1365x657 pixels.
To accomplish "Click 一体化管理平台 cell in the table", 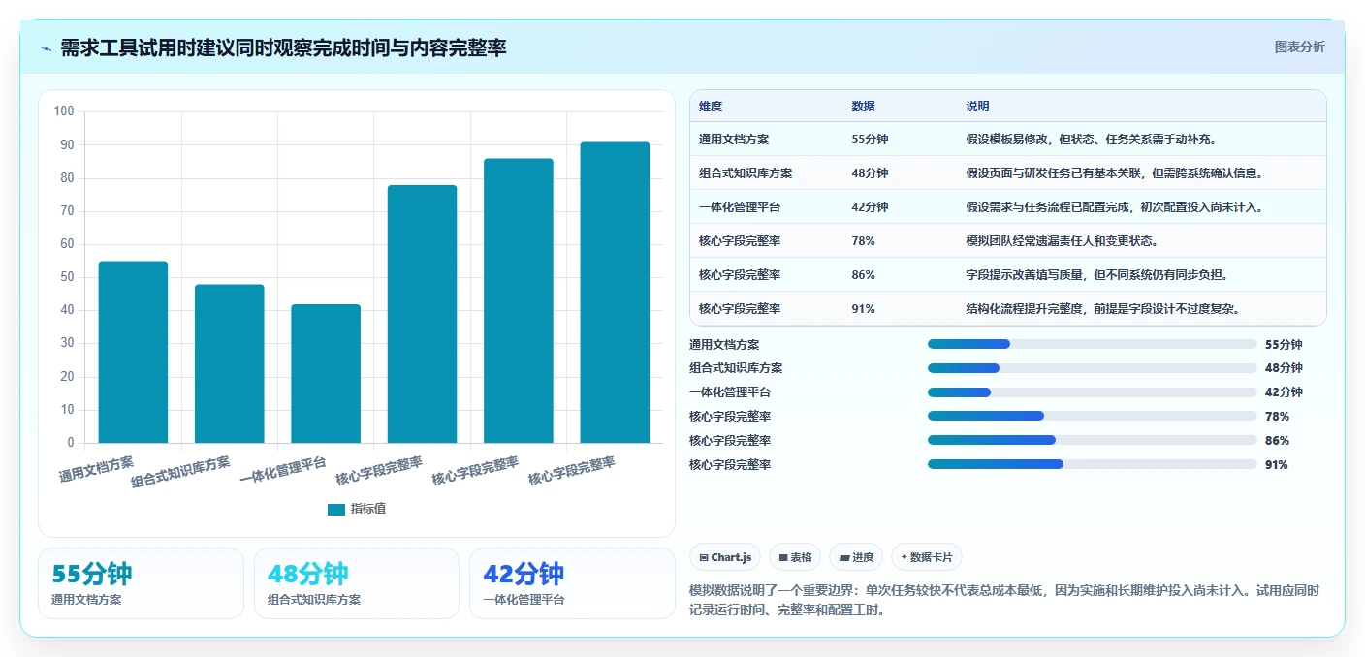I will click(740, 207).
